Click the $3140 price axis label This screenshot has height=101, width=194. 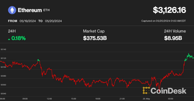click(4, 50)
